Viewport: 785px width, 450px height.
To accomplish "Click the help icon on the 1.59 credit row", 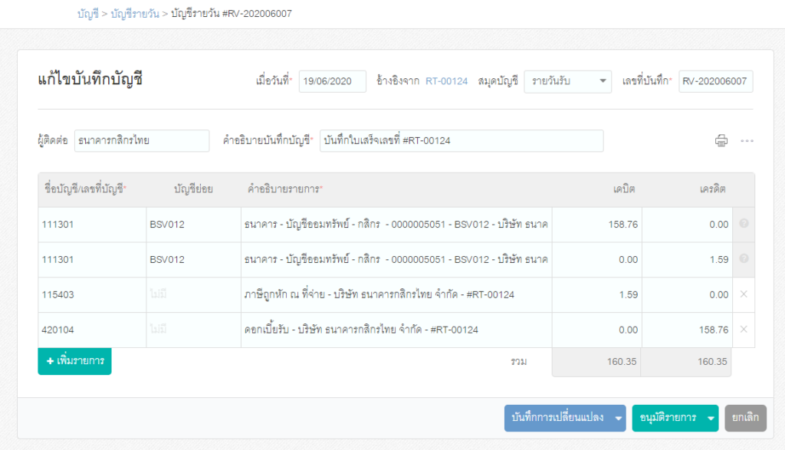I will tap(744, 258).
